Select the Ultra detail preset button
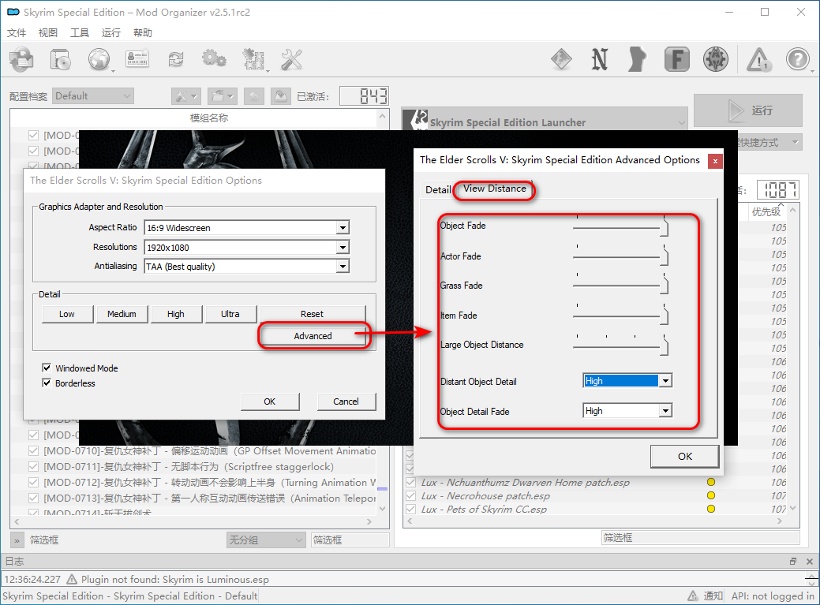The width and height of the screenshot is (820, 605). (x=230, y=314)
